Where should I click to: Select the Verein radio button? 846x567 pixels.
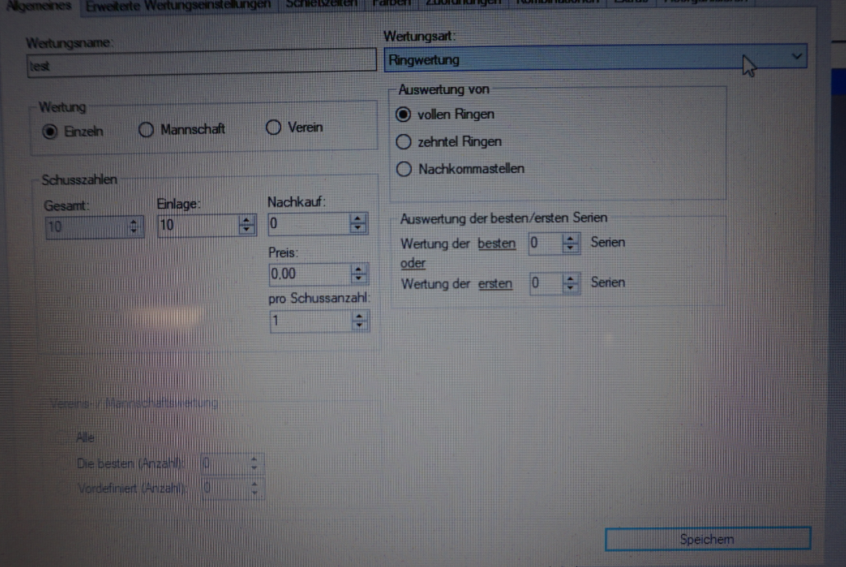[273, 128]
